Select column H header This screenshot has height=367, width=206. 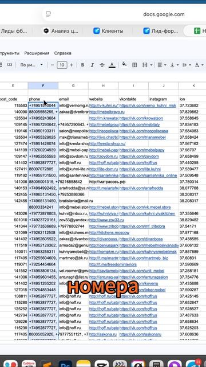(x=103, y=85)
